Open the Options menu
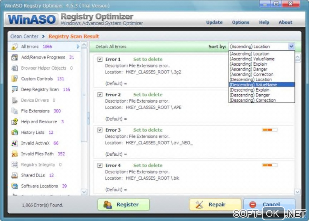 (x=241, y=22)
